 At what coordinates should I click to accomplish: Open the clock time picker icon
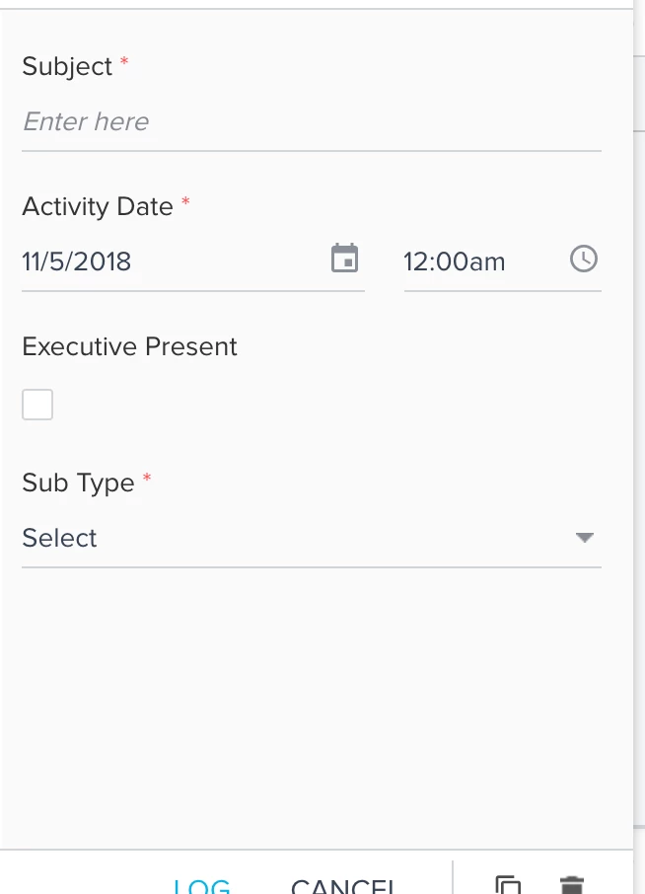pos(584,259)
